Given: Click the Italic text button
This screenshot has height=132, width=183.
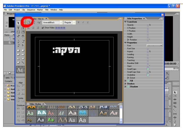Looking at the screenshot, I should pos(83,22).
